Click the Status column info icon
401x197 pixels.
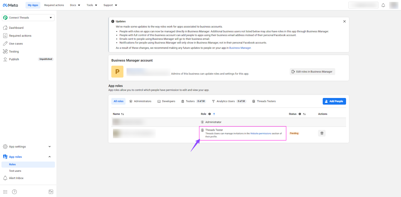pos(300,114)
